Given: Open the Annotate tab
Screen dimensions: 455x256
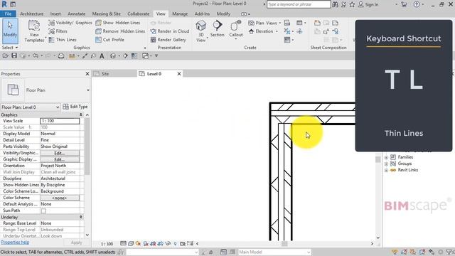Looking at the screenshot, I should 77,14.
